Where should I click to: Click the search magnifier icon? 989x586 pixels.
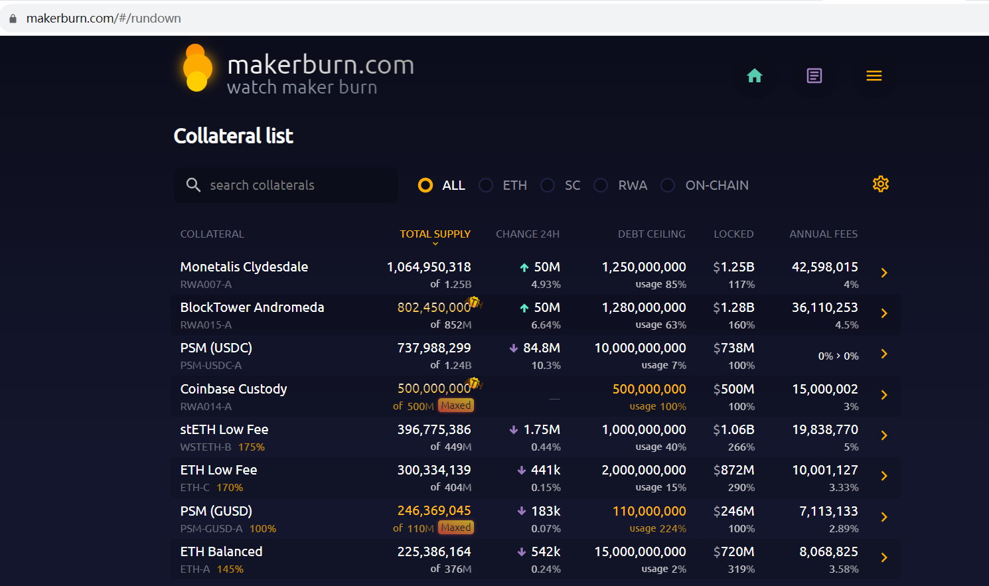(193, 185)
